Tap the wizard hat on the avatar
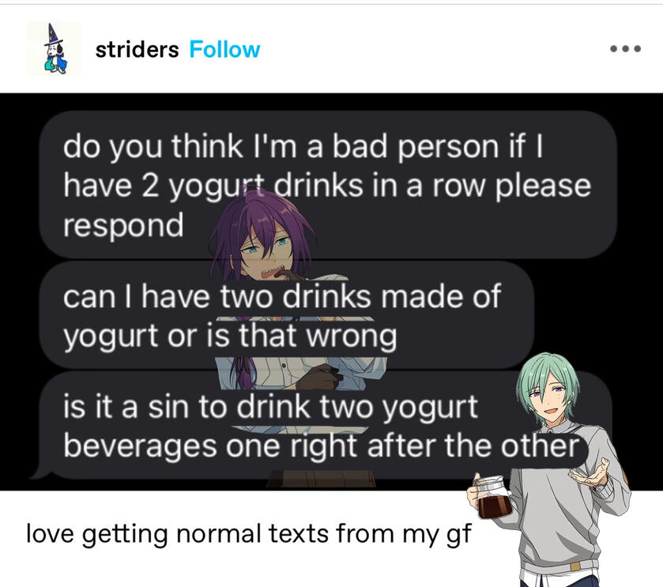Screen dimensions: 663x587 (x=52, y=34)
